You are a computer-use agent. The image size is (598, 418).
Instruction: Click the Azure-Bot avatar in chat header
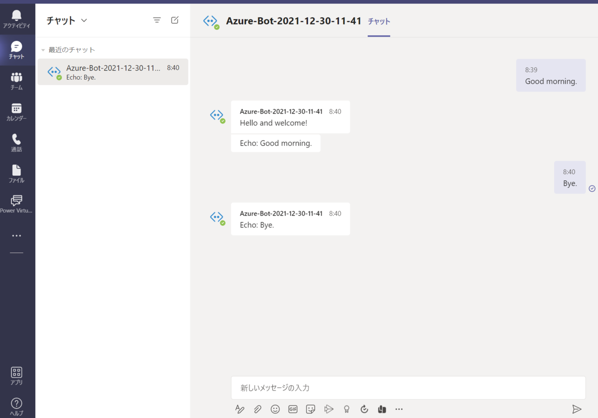pyautogui.click(x=211, y=21)
